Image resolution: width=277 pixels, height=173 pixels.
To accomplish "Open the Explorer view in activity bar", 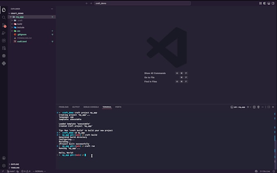I will pos(4,10).
